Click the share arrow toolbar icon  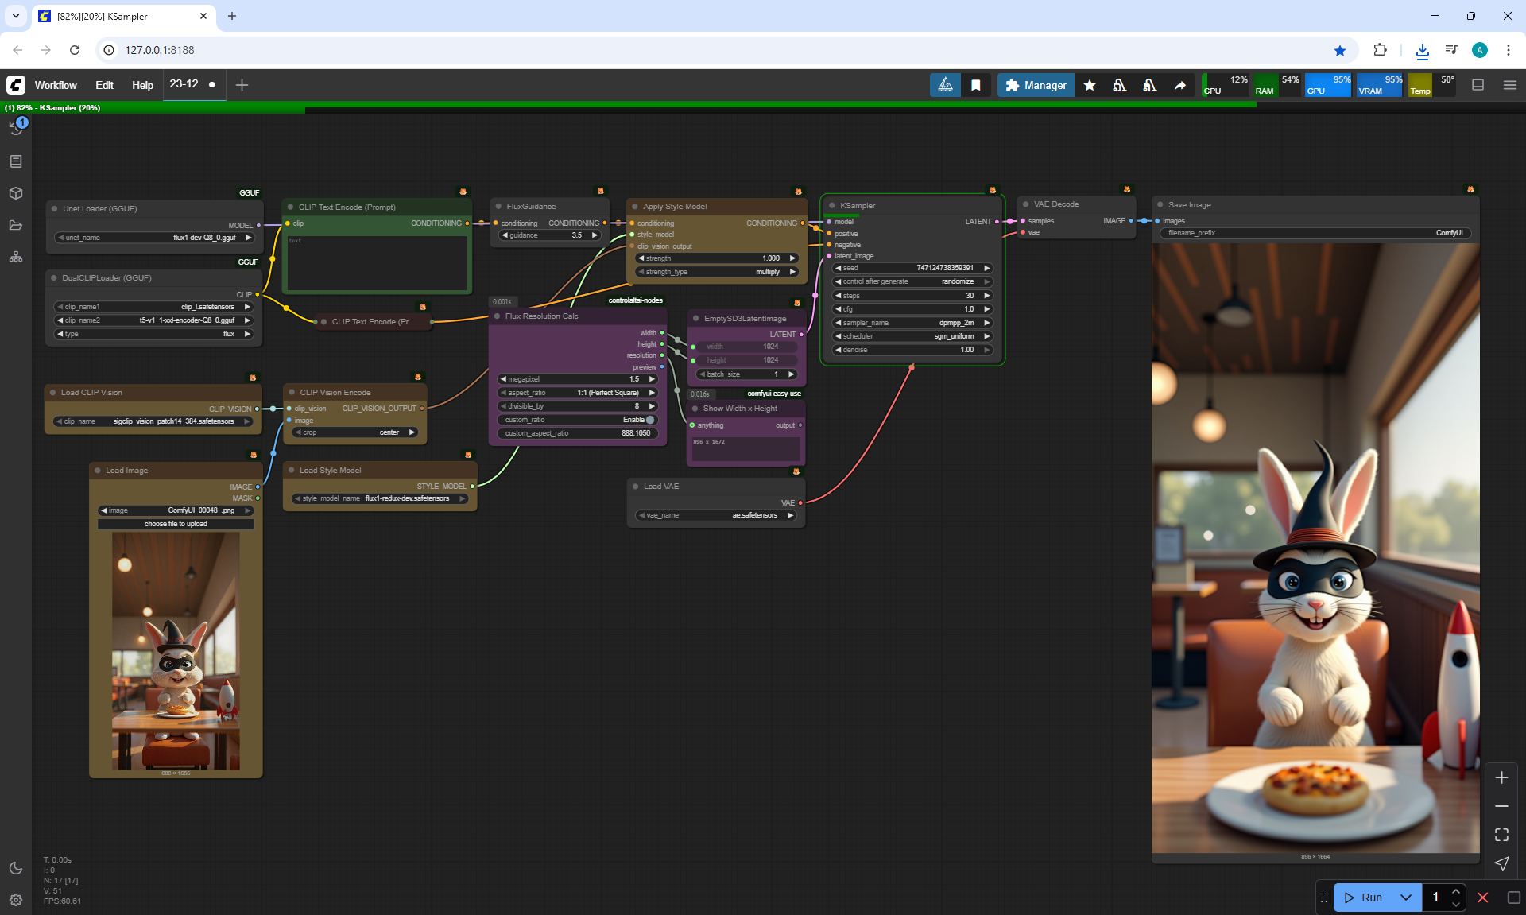click(1180, 85)
